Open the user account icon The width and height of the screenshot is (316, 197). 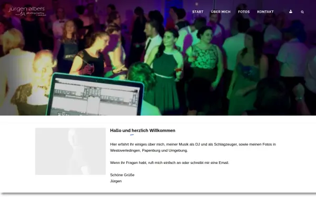[x=291, y=12]
